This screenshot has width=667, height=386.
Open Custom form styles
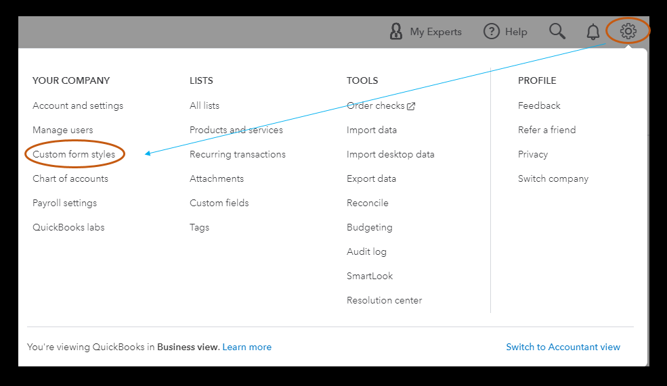74,154
